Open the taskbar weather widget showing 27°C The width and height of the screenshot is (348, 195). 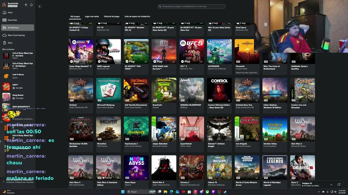(8, 191)
